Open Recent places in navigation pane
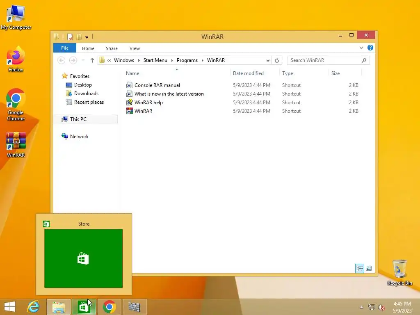 tap(85, 102)
